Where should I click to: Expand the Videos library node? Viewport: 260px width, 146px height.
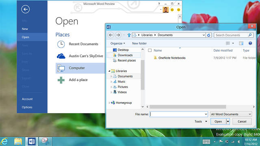pos(111,92)
